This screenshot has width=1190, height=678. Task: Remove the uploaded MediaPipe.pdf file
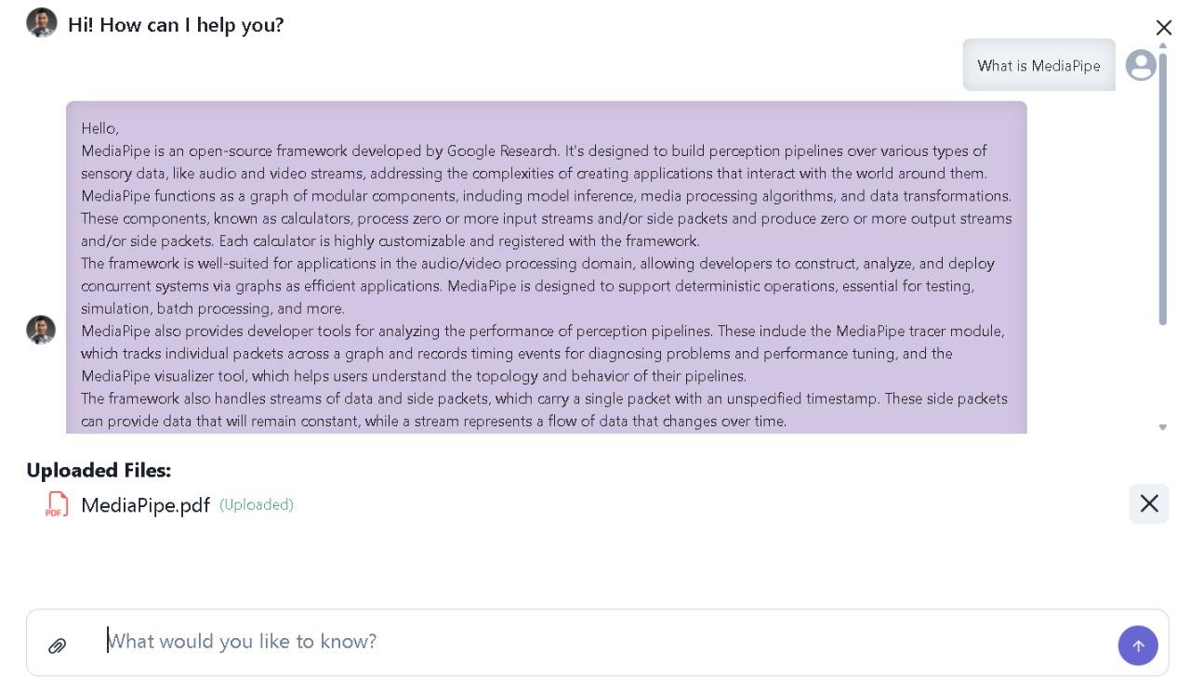pyautogui.click(x=1148, y=503)
